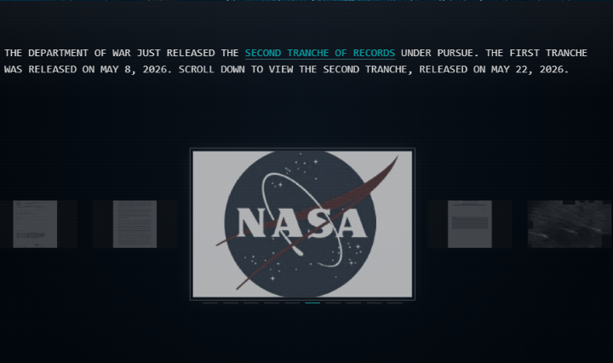Select the dark grainy photo thumbnail at far right
Image resolution: width=613 pixels, height=363 pixels.
point(570,224)
